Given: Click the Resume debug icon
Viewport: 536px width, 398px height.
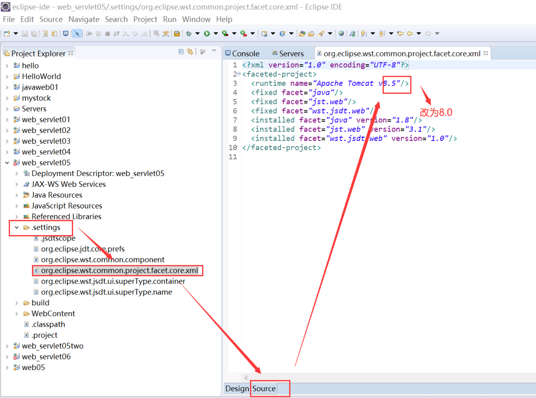Looking at the screenshot, I should click(x=89, y=34).
